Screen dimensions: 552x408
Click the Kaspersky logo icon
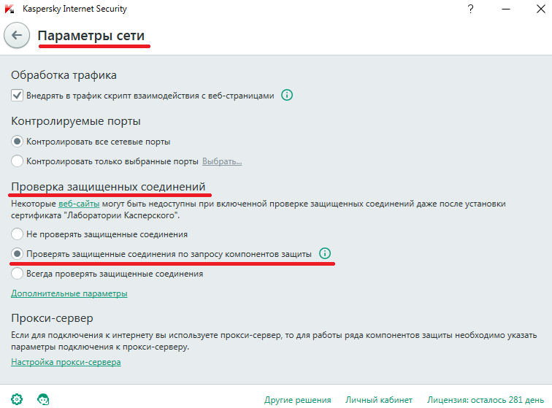[x=9, y=9]
